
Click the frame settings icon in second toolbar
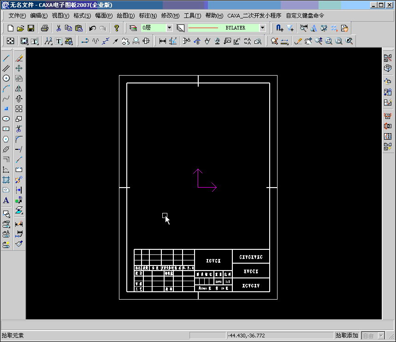[24, 41]
